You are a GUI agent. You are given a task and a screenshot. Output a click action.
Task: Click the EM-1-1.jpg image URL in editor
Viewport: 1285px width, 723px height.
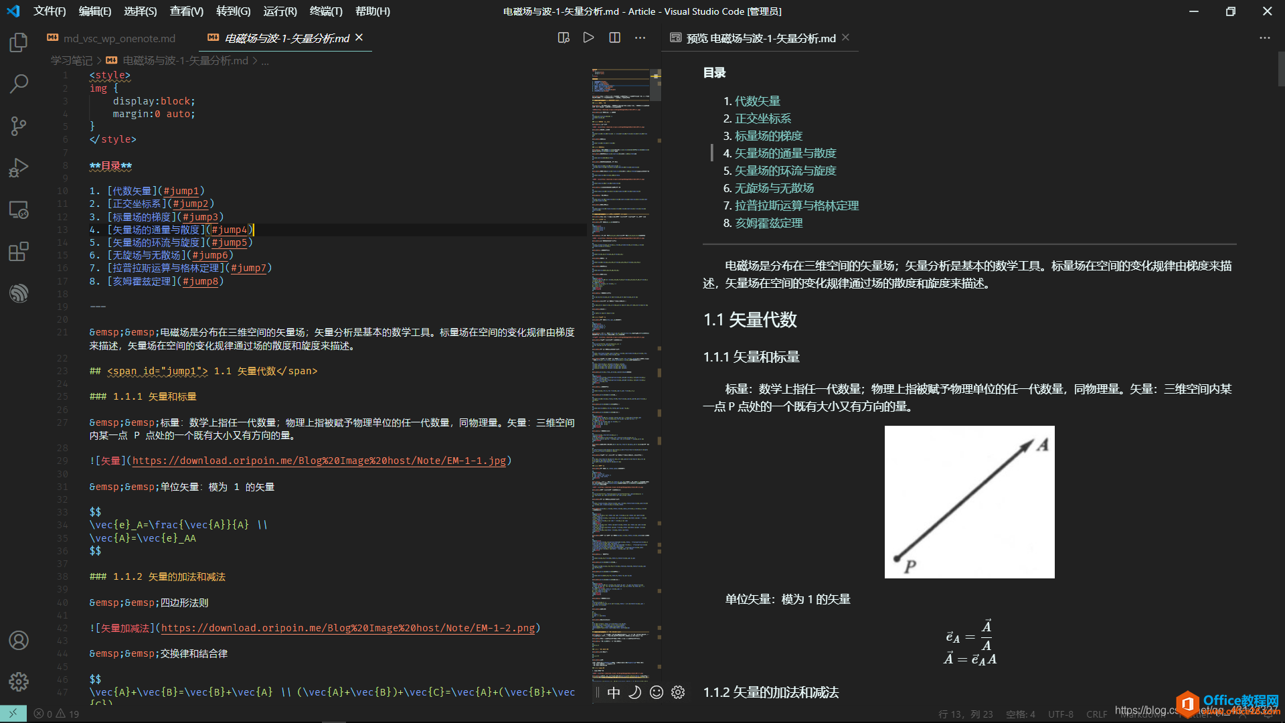(319, 461)
